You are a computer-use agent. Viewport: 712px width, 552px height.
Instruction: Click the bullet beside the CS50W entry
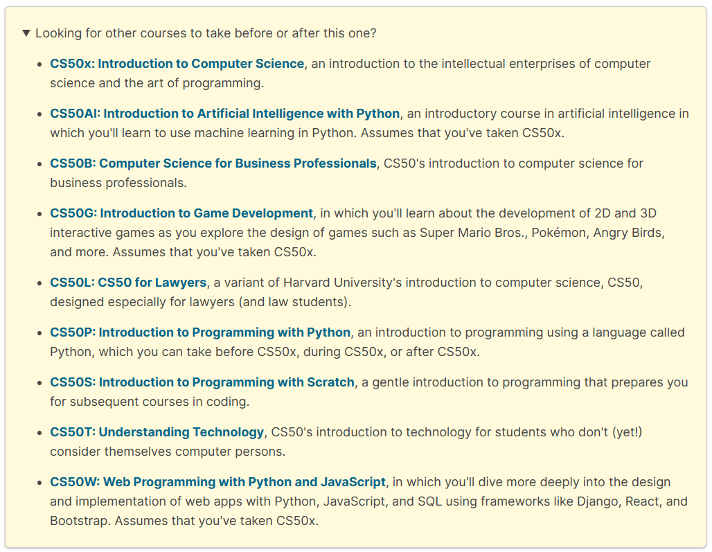[x=39, y=482]
